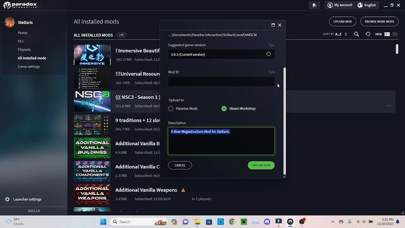Open NSC3 Season 1 mod thumbnail

92,101
